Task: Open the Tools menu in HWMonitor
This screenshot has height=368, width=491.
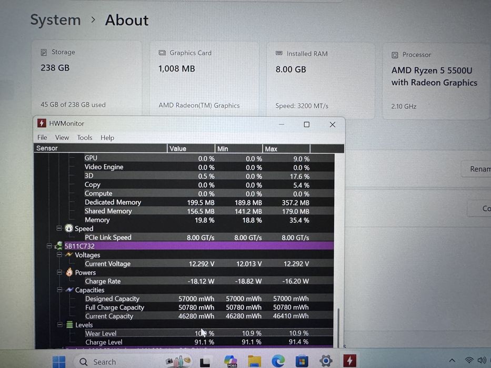Action: (x=85, y=138)
